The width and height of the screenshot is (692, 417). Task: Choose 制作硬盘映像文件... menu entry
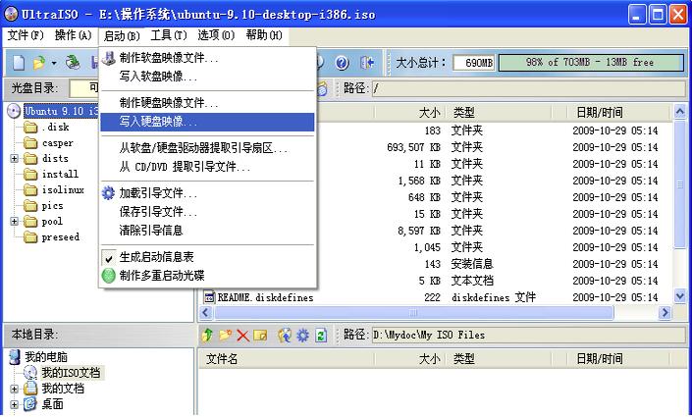[207, 103]
